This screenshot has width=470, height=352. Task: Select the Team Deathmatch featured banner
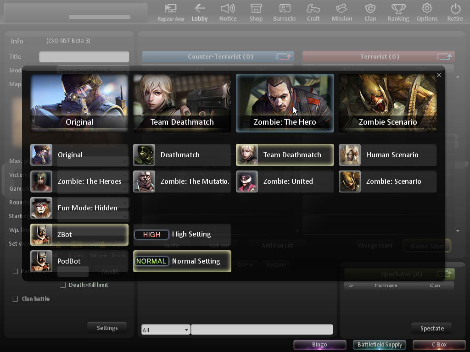click(x=182, y=103)
